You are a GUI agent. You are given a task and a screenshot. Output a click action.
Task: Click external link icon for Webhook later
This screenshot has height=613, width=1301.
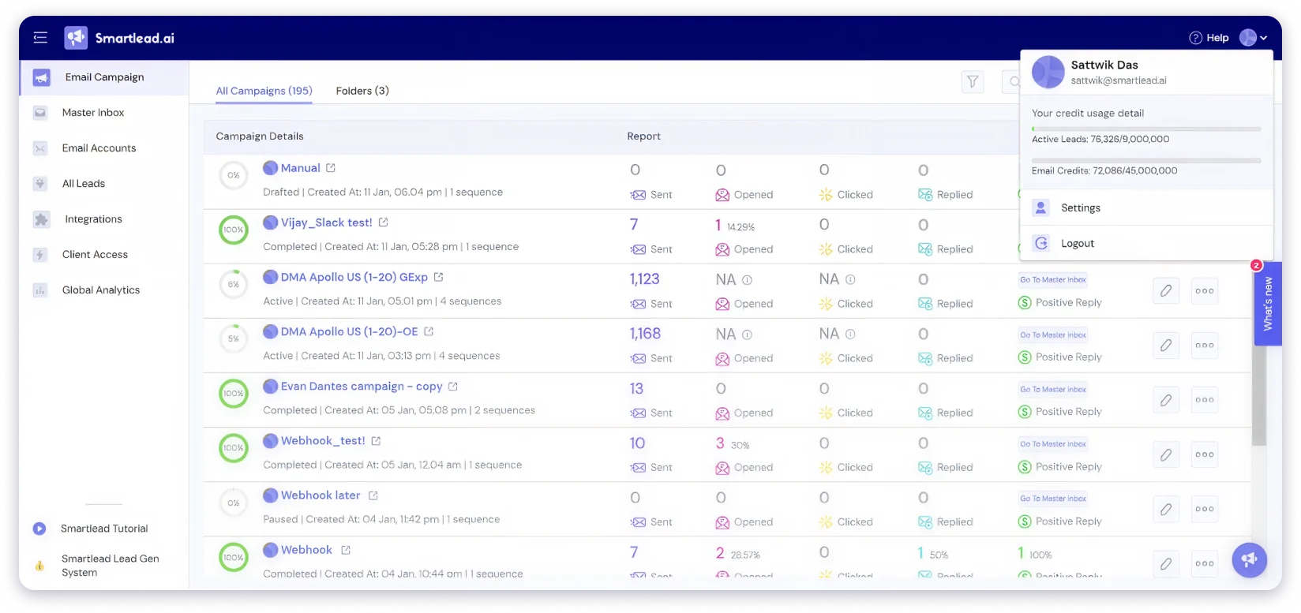point(373,495)
